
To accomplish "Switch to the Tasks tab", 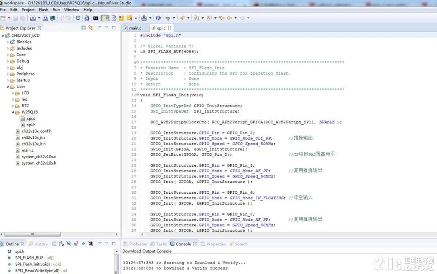I will coord(158,244).
